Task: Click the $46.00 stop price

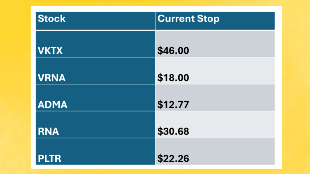Action: (173, 51)
